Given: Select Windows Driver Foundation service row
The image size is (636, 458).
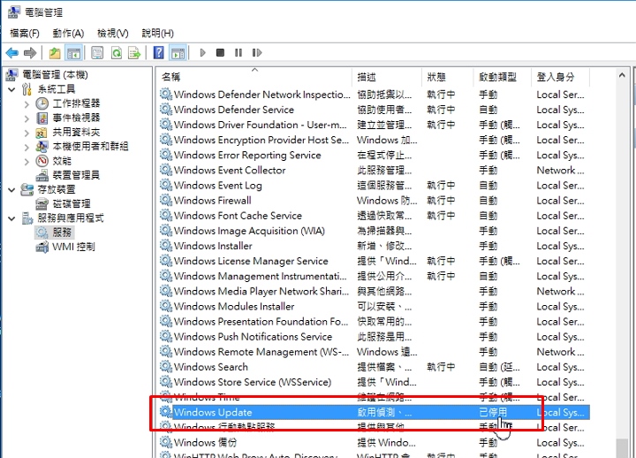Looking at the screenshot, I should click(374, 125).
